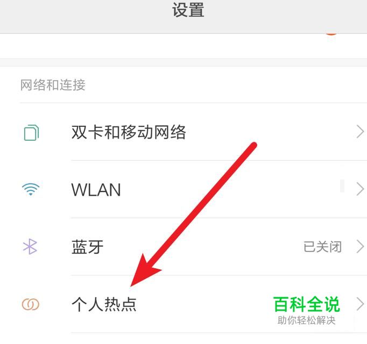The width and height of the screenshot is (367, 344).
Task: Tap the blurred WLAN network status
Action: pyautogui.click(x=342, y=186)
